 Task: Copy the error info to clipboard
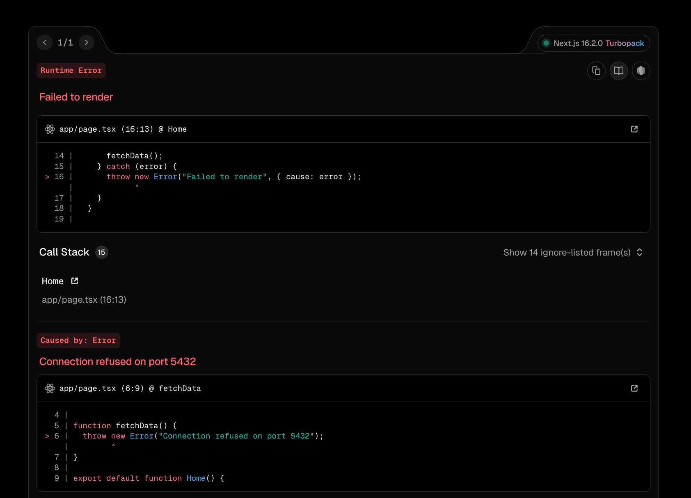tap(596, 71)
